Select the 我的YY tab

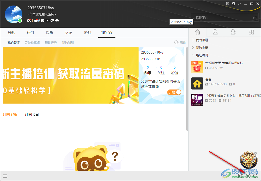tap(107, 33)
